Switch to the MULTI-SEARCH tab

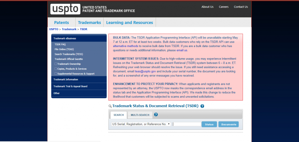(140, 115)
